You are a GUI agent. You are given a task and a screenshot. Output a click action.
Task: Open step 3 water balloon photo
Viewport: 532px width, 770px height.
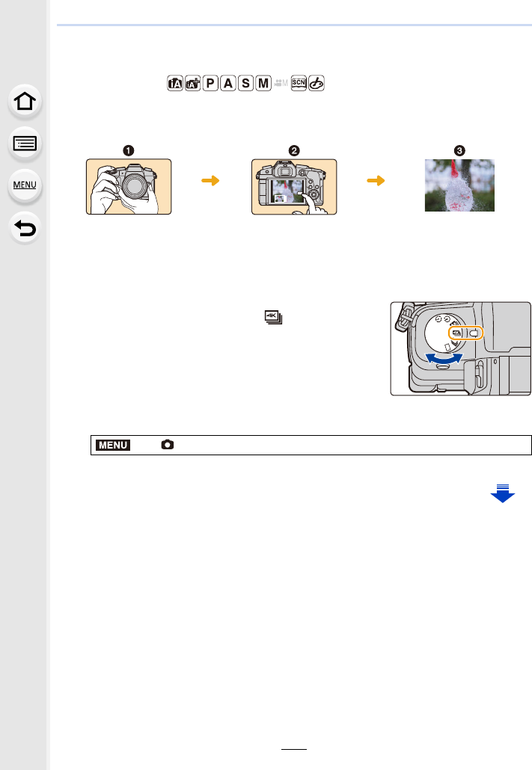coord(459,185)
